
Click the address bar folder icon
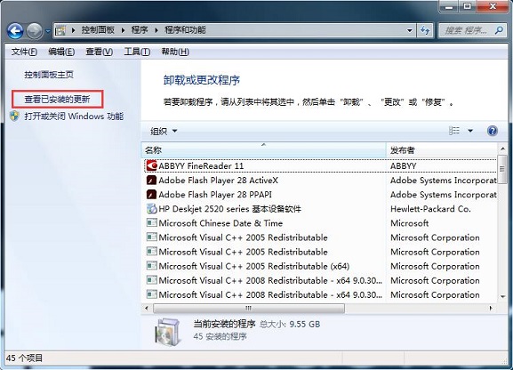coord(60,30)
